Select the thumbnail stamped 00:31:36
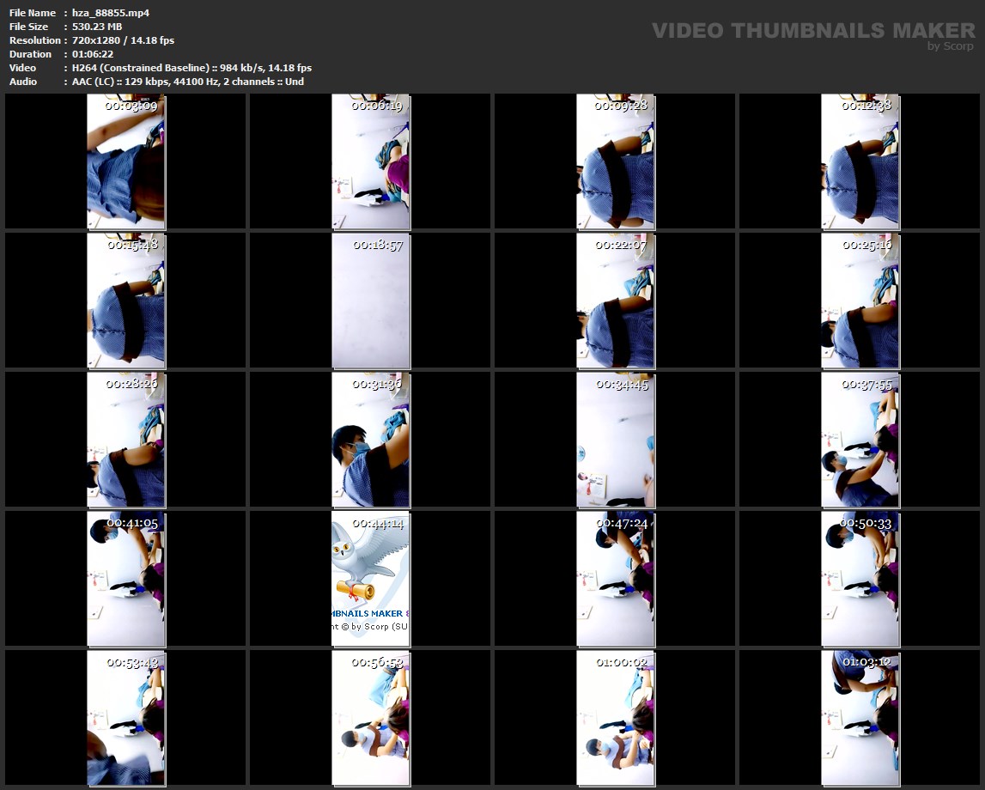The image size is (985, 790). (371, 440)
